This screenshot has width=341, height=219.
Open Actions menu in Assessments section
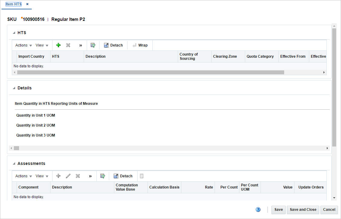(24, 176)
